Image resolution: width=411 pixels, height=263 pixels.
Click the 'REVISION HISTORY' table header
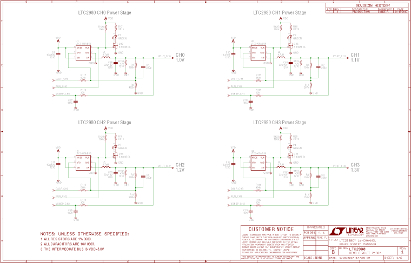tap(373, 5)
